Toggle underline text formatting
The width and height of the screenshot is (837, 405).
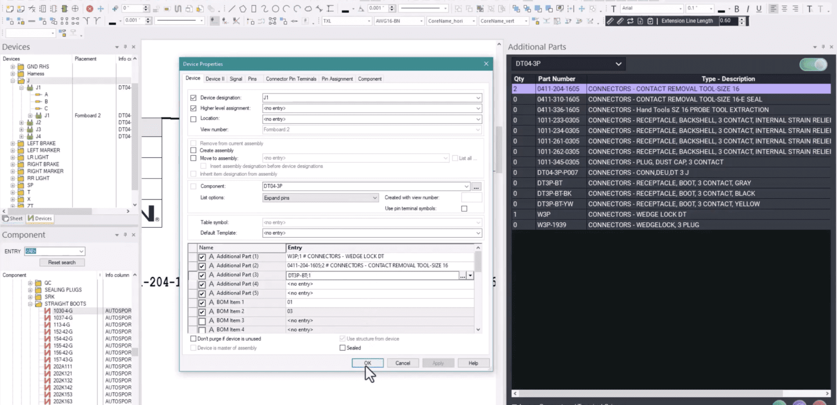[759, 9]
